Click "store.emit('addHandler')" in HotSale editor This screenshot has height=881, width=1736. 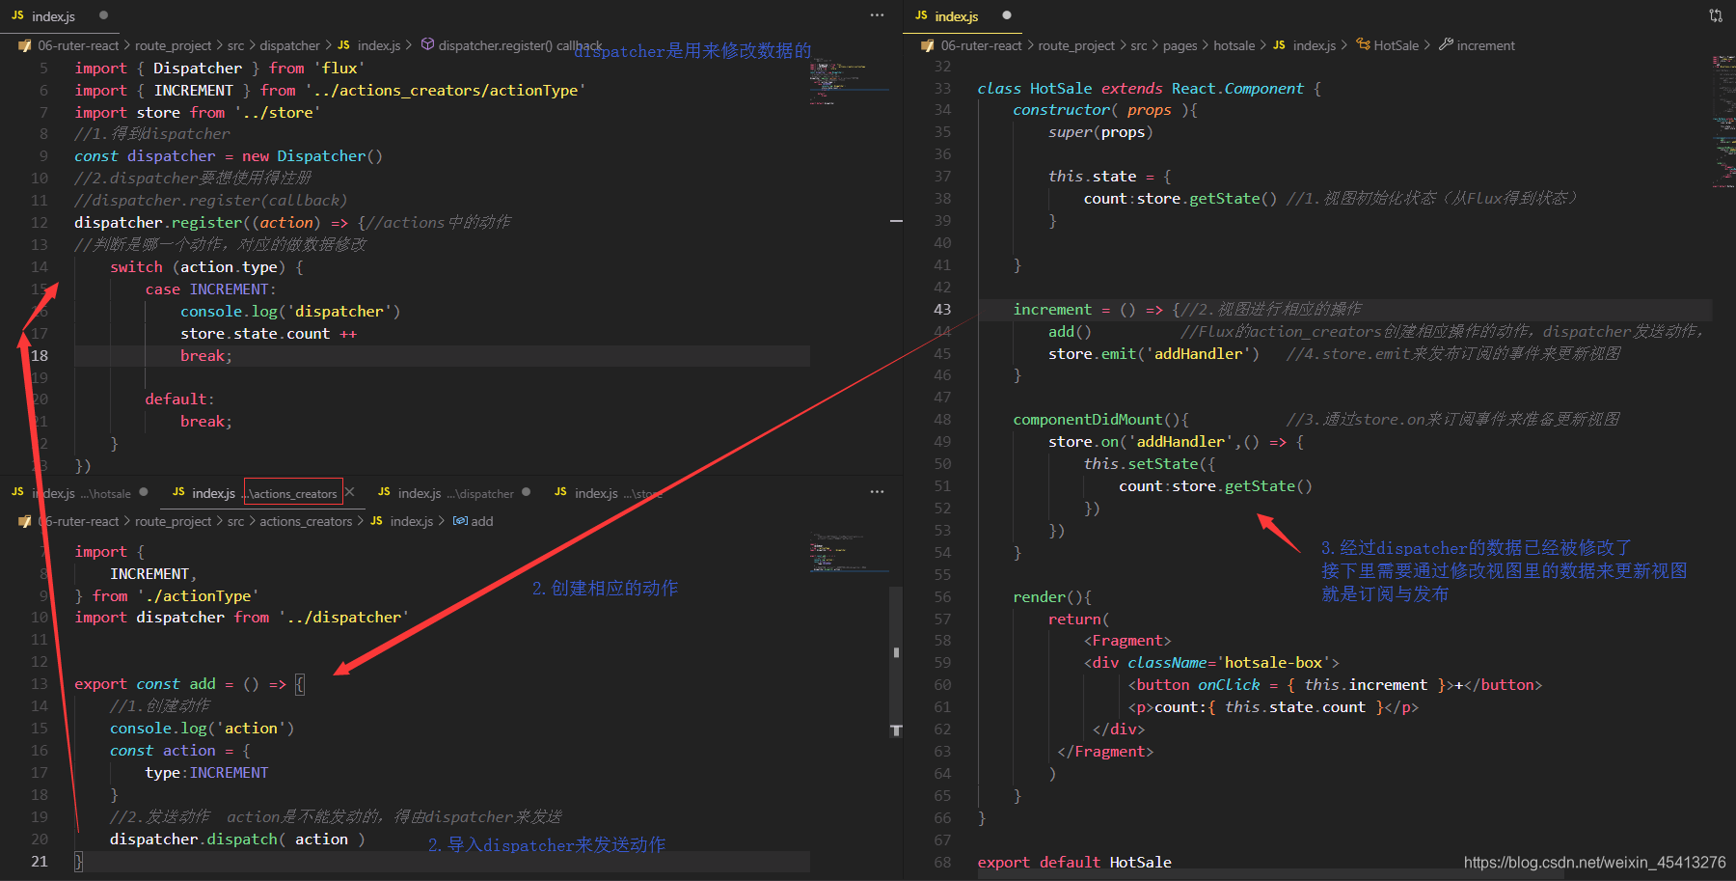click(1153, 353)
